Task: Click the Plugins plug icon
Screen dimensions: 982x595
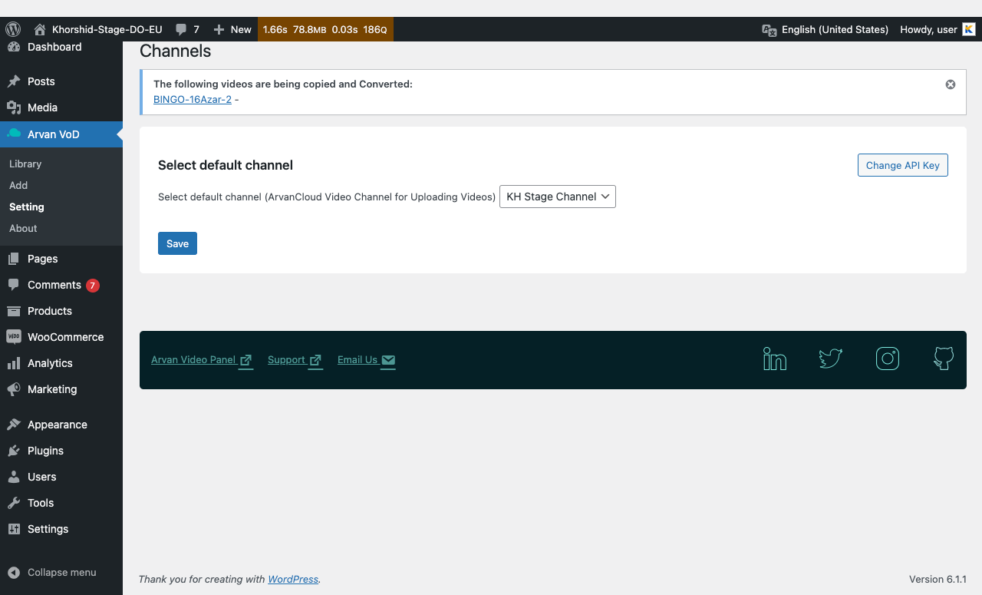Action: pyautogui.click(x=14, y=451)
